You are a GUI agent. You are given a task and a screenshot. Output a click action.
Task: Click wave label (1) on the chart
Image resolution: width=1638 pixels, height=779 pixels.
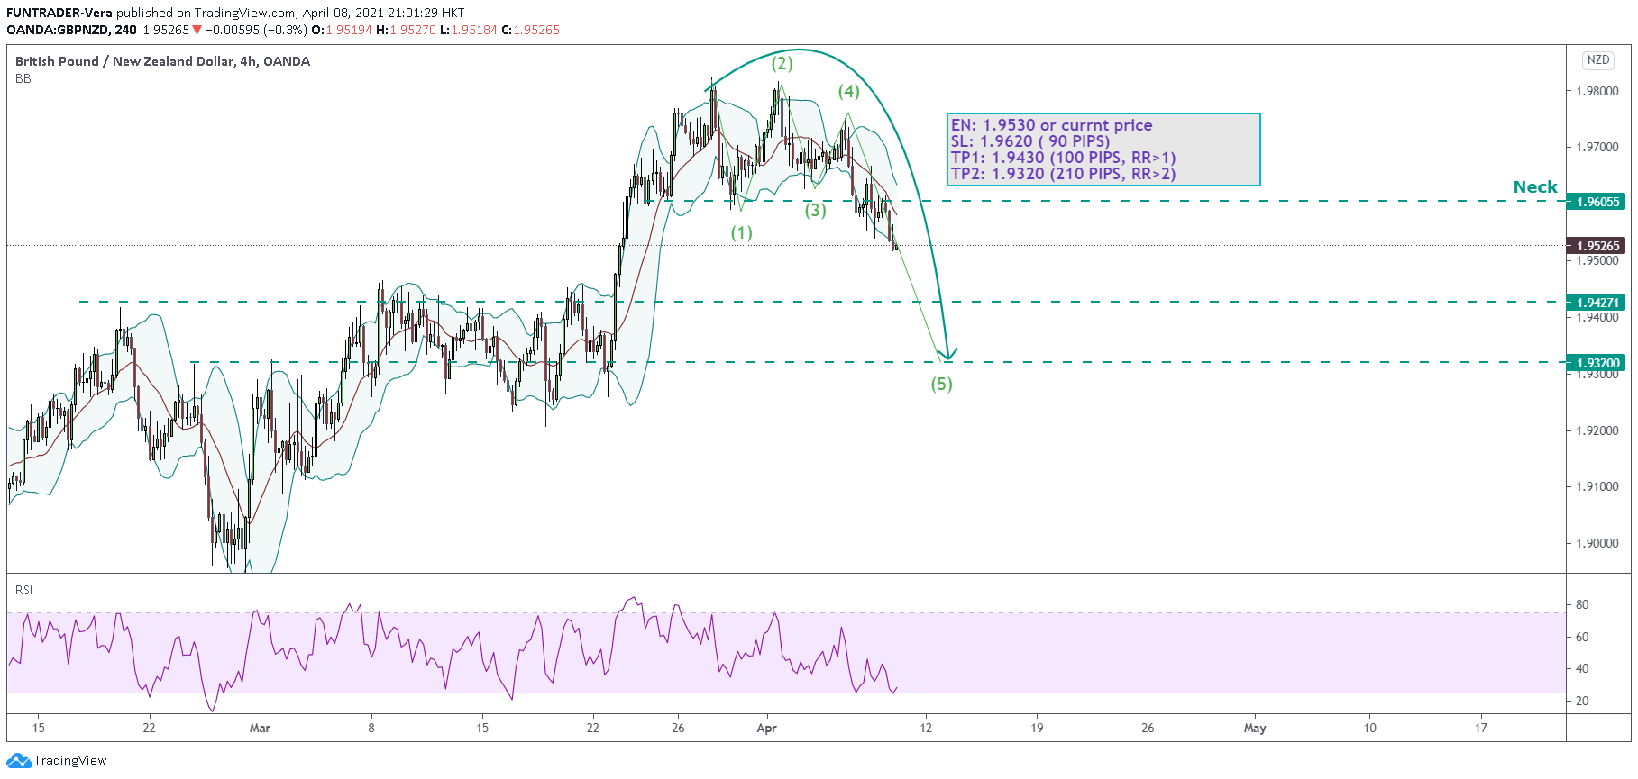point(741,232)
